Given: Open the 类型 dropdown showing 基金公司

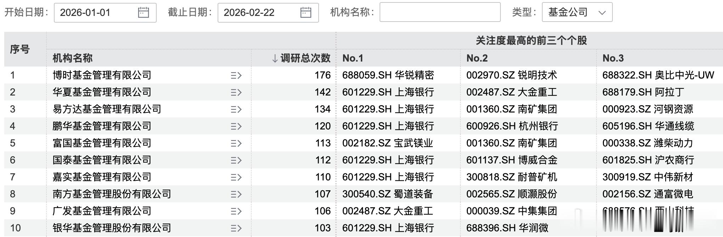Looking at the screenshot, I should click(x=577, y=12).
